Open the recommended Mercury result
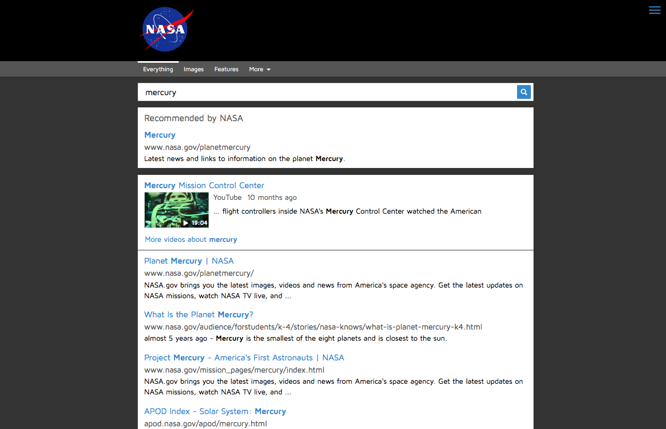This screenshot has width=666, height=429. (160, 134)
